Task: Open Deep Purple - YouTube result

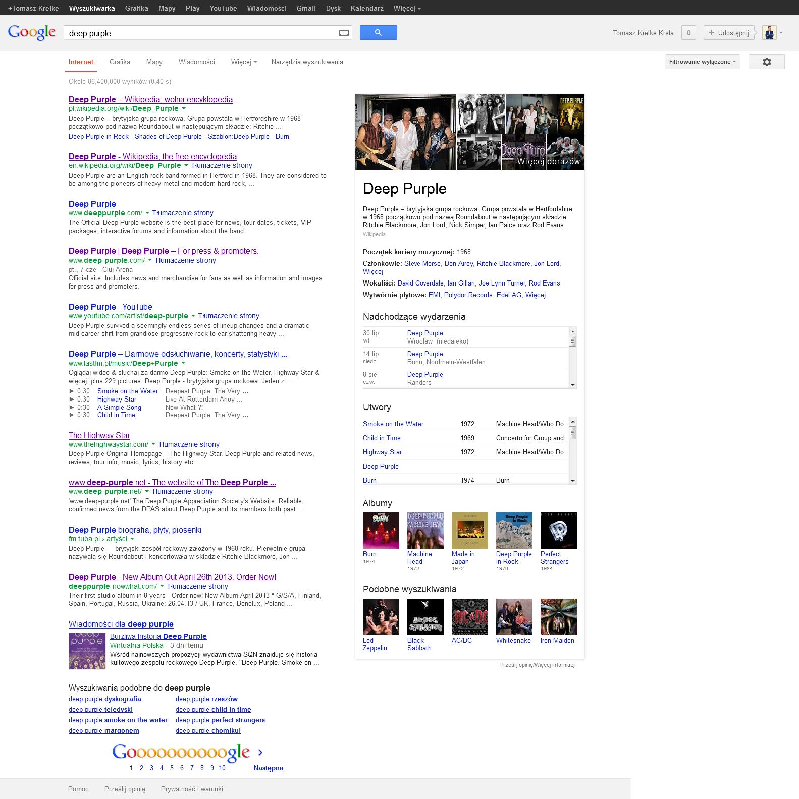Action: pos(111,307)
